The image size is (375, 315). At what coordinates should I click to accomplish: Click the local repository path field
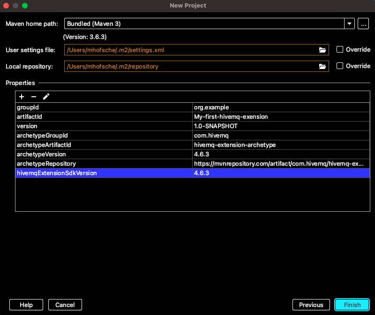[x=190, y=66]
